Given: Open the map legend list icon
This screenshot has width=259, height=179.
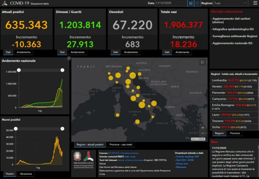Looking at the screenshot, I should [202, 62].
